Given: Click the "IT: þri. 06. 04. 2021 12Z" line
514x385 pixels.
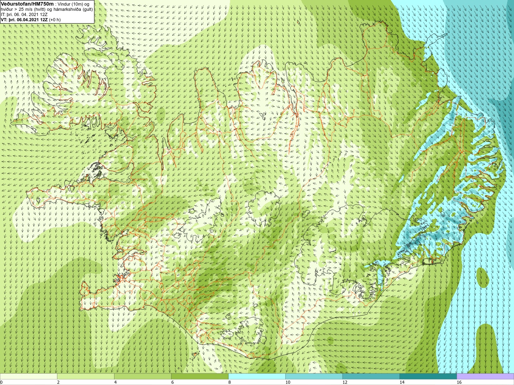Looking at the screenshot, I should pos(24,14).
